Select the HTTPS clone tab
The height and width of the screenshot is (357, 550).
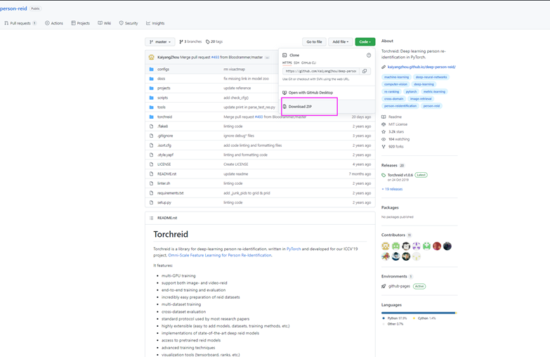(287, 63)
